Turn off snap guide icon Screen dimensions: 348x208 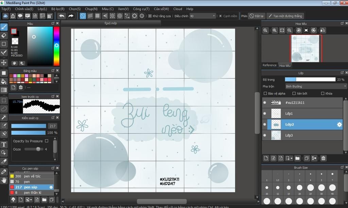pyautogui.click(x=83, y=16)
